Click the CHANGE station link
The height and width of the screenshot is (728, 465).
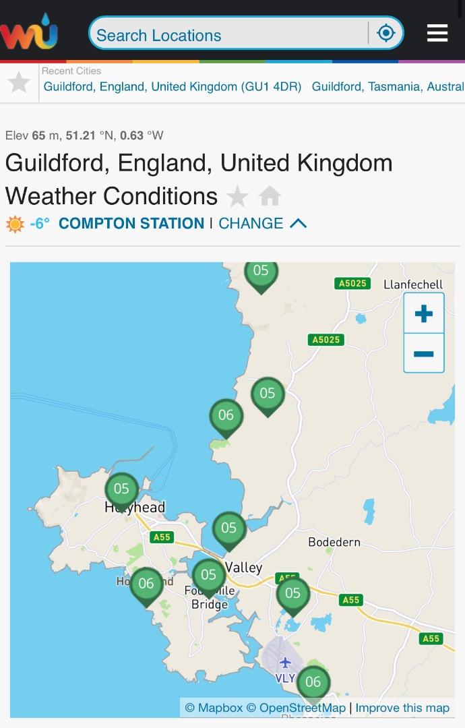pyautogui.click(x=251, y=224)
